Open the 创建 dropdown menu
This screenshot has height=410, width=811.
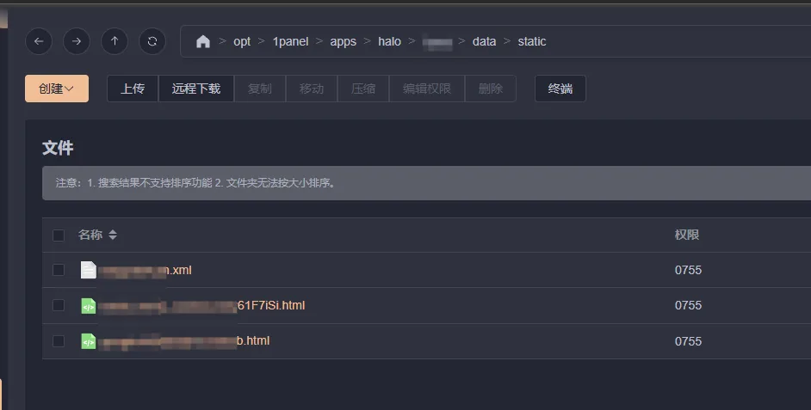pyautogui.click(x=57, y=89)
